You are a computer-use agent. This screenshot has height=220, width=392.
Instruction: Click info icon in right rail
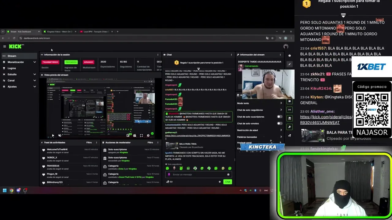point(289,56)
